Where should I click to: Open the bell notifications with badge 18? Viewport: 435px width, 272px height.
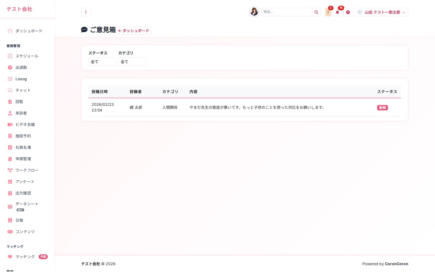(x=337, y=12)
